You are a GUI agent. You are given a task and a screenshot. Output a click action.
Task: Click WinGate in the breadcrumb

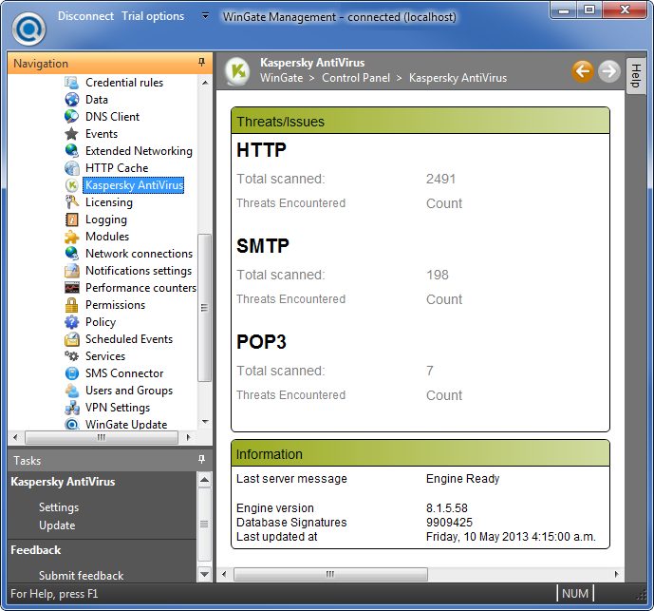click(282, 78)
